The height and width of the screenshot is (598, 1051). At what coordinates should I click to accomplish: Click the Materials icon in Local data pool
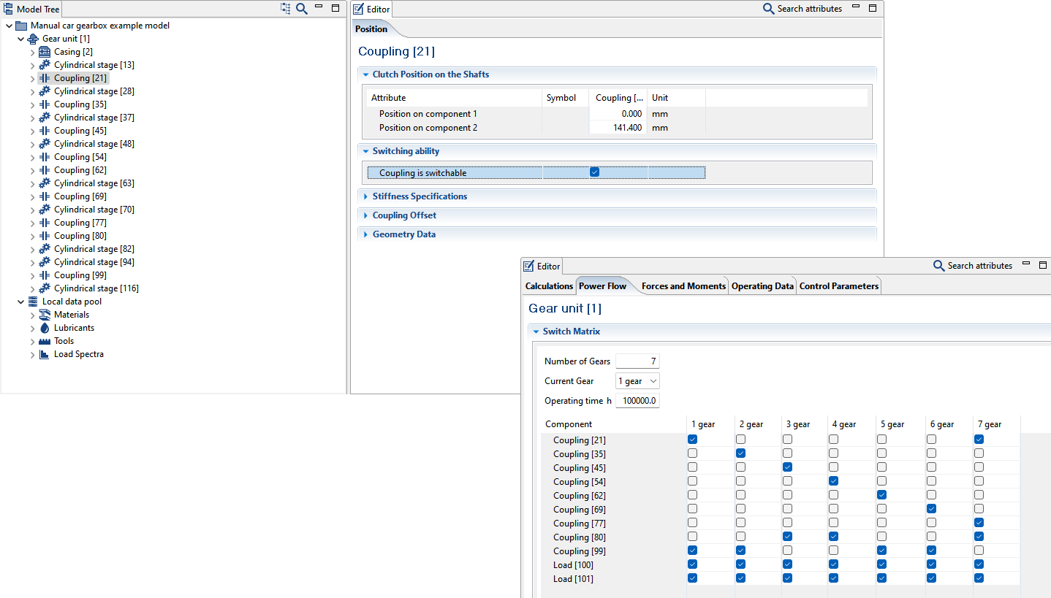[45, 315]
